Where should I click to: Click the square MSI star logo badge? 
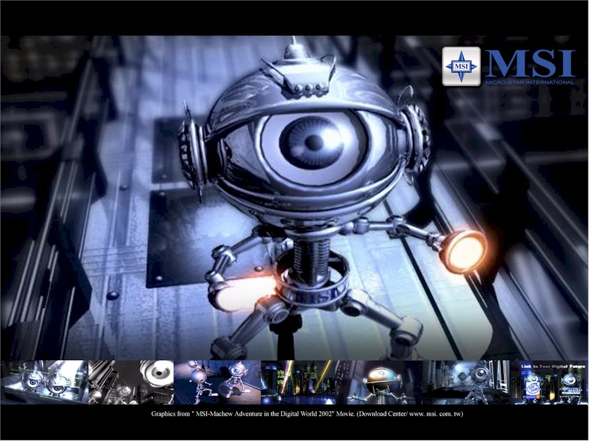click(461, 67)
